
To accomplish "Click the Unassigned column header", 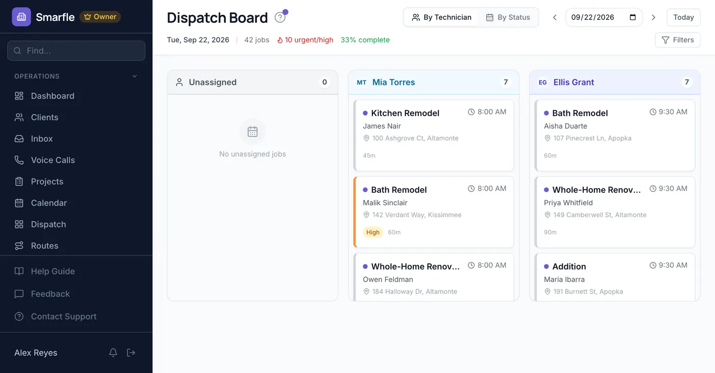I will [x=253, y=82].
